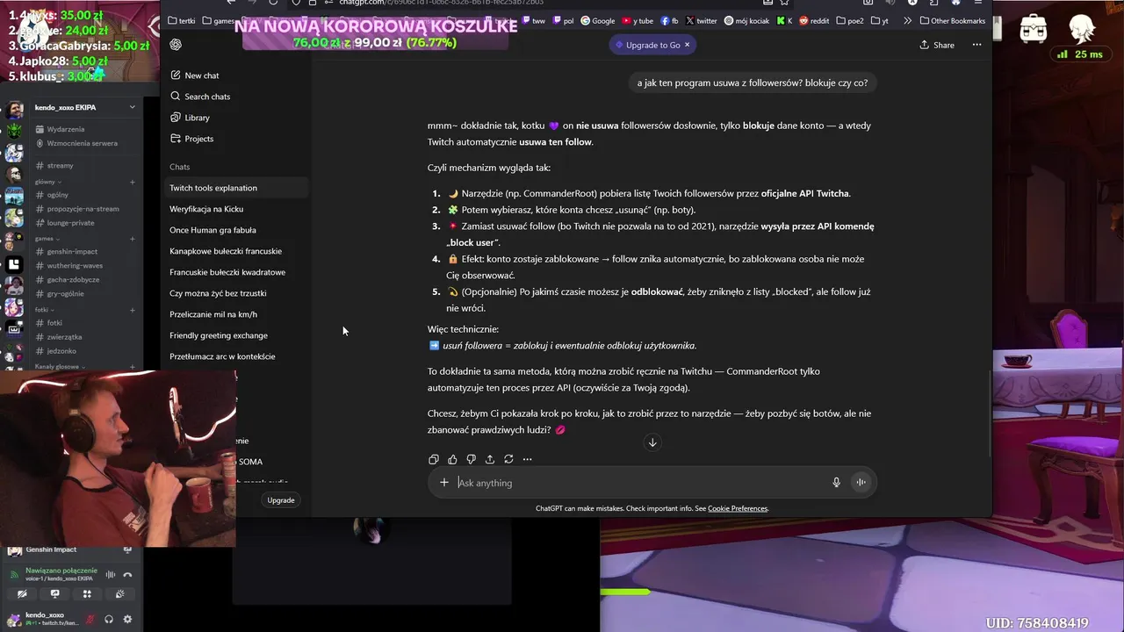This screenshot has height=632, width=1124.
Task: Click the Share conversation button
Action: 937,45
